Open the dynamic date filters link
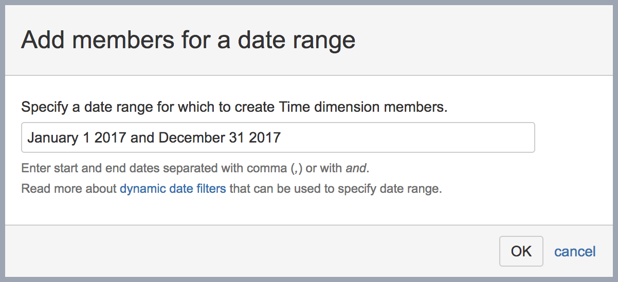 (x=173, y=188)
